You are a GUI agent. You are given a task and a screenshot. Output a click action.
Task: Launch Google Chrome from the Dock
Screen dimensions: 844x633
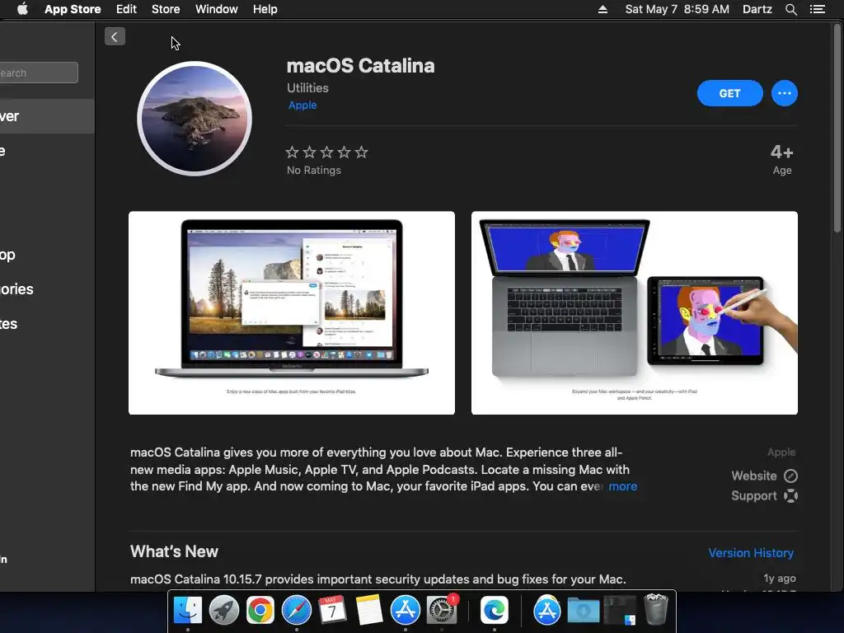click(x=260, y=610)
